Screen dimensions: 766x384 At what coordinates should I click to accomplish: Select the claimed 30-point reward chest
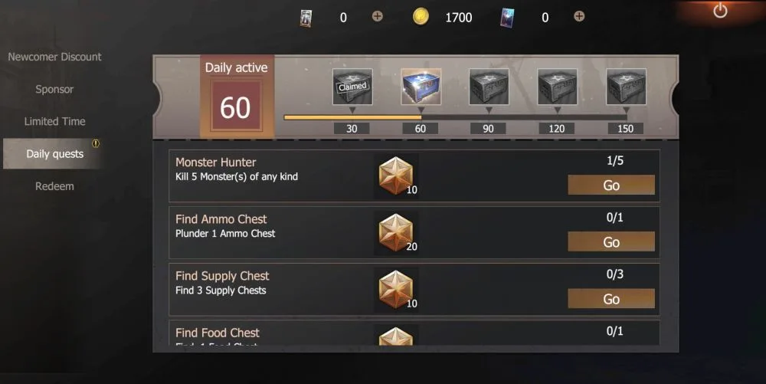[x=352, y=87]
